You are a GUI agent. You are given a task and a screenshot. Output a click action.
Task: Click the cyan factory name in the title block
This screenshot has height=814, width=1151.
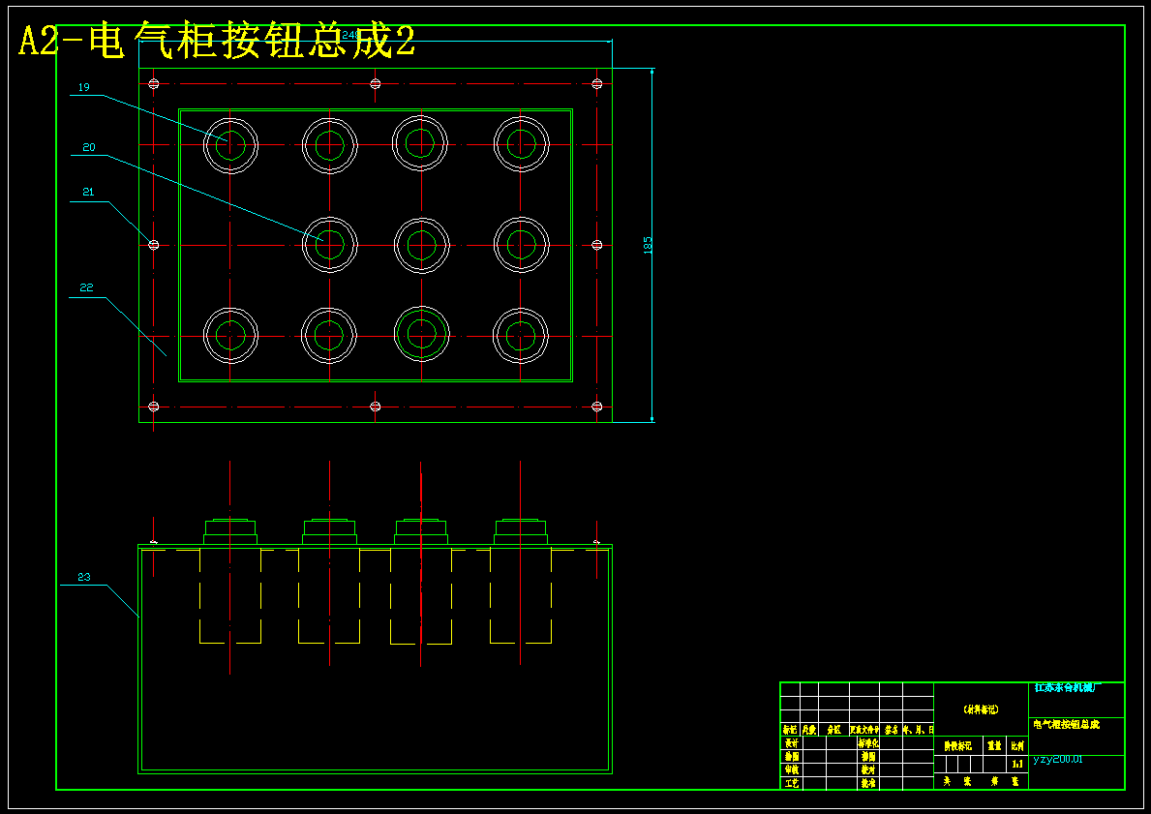pos(1068,688)
